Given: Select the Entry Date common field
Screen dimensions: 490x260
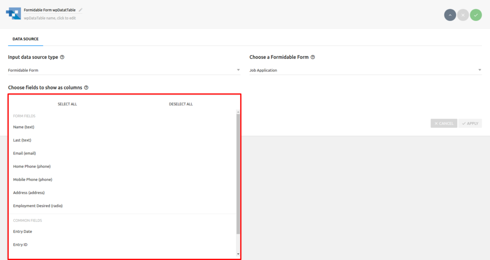Looking at the screenshot, I should tap(122, 231).
